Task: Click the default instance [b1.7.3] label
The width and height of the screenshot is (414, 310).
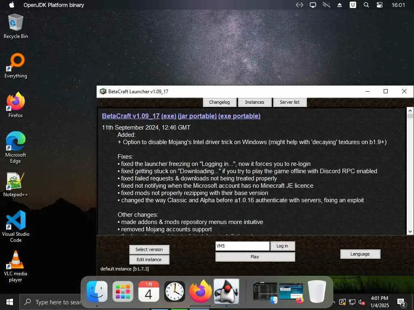Action: click(125, 269)
